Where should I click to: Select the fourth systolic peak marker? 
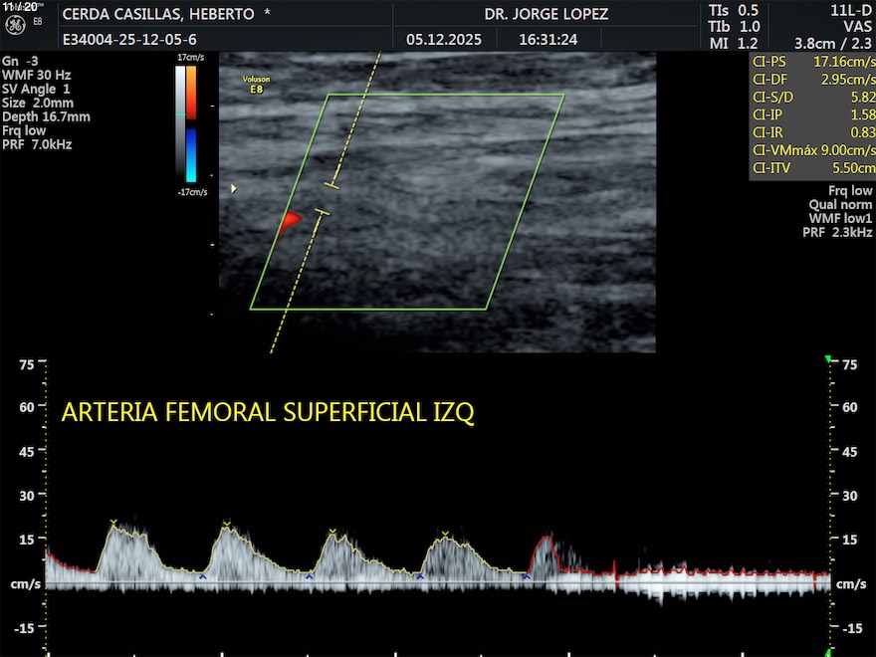(x=445, y=535)
